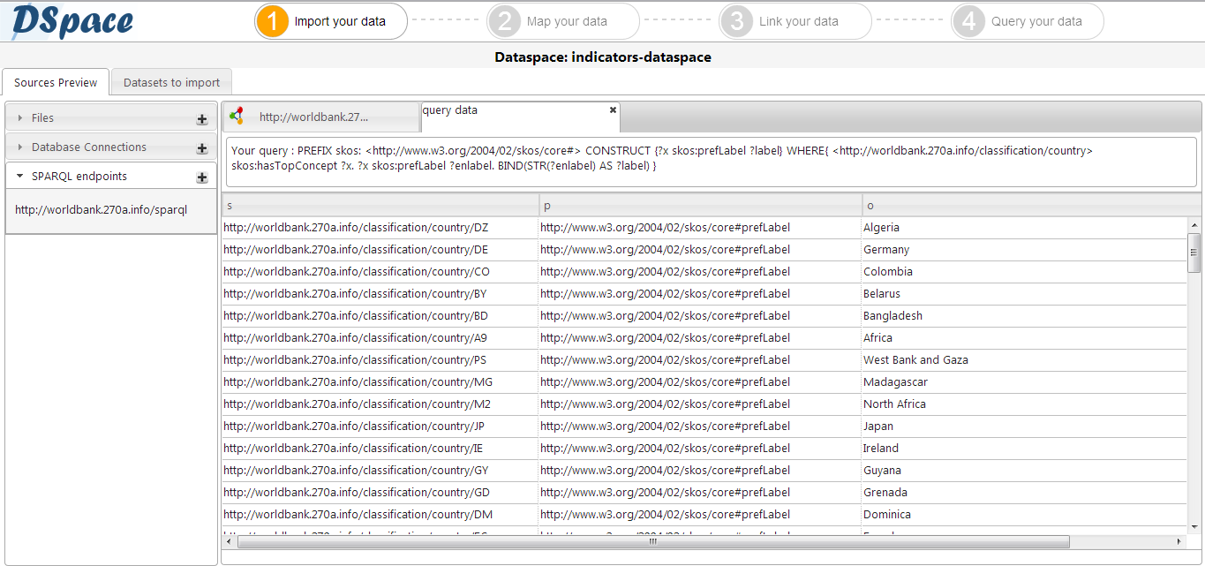Click the subject cell ending country/BY

pos(380,294)
